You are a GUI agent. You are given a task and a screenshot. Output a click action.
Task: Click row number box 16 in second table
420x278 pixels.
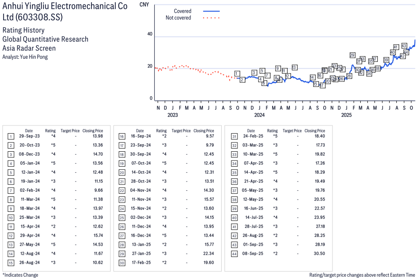point(122,136)
